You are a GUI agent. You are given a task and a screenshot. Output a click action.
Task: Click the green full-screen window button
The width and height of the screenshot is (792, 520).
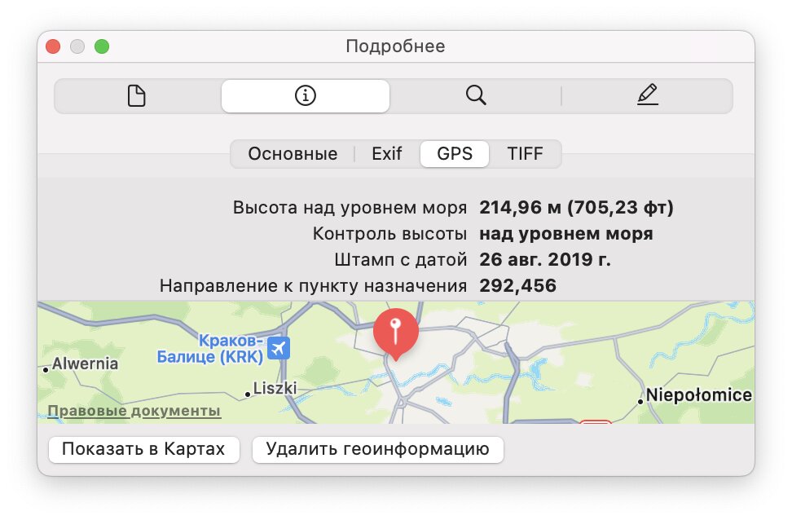[102, 46]
